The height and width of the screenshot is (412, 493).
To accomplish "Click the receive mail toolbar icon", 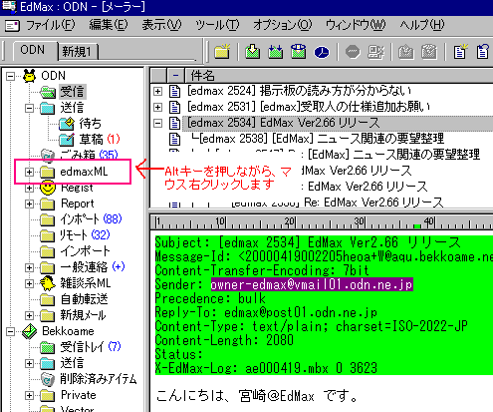I will click(x=253, y=52).
